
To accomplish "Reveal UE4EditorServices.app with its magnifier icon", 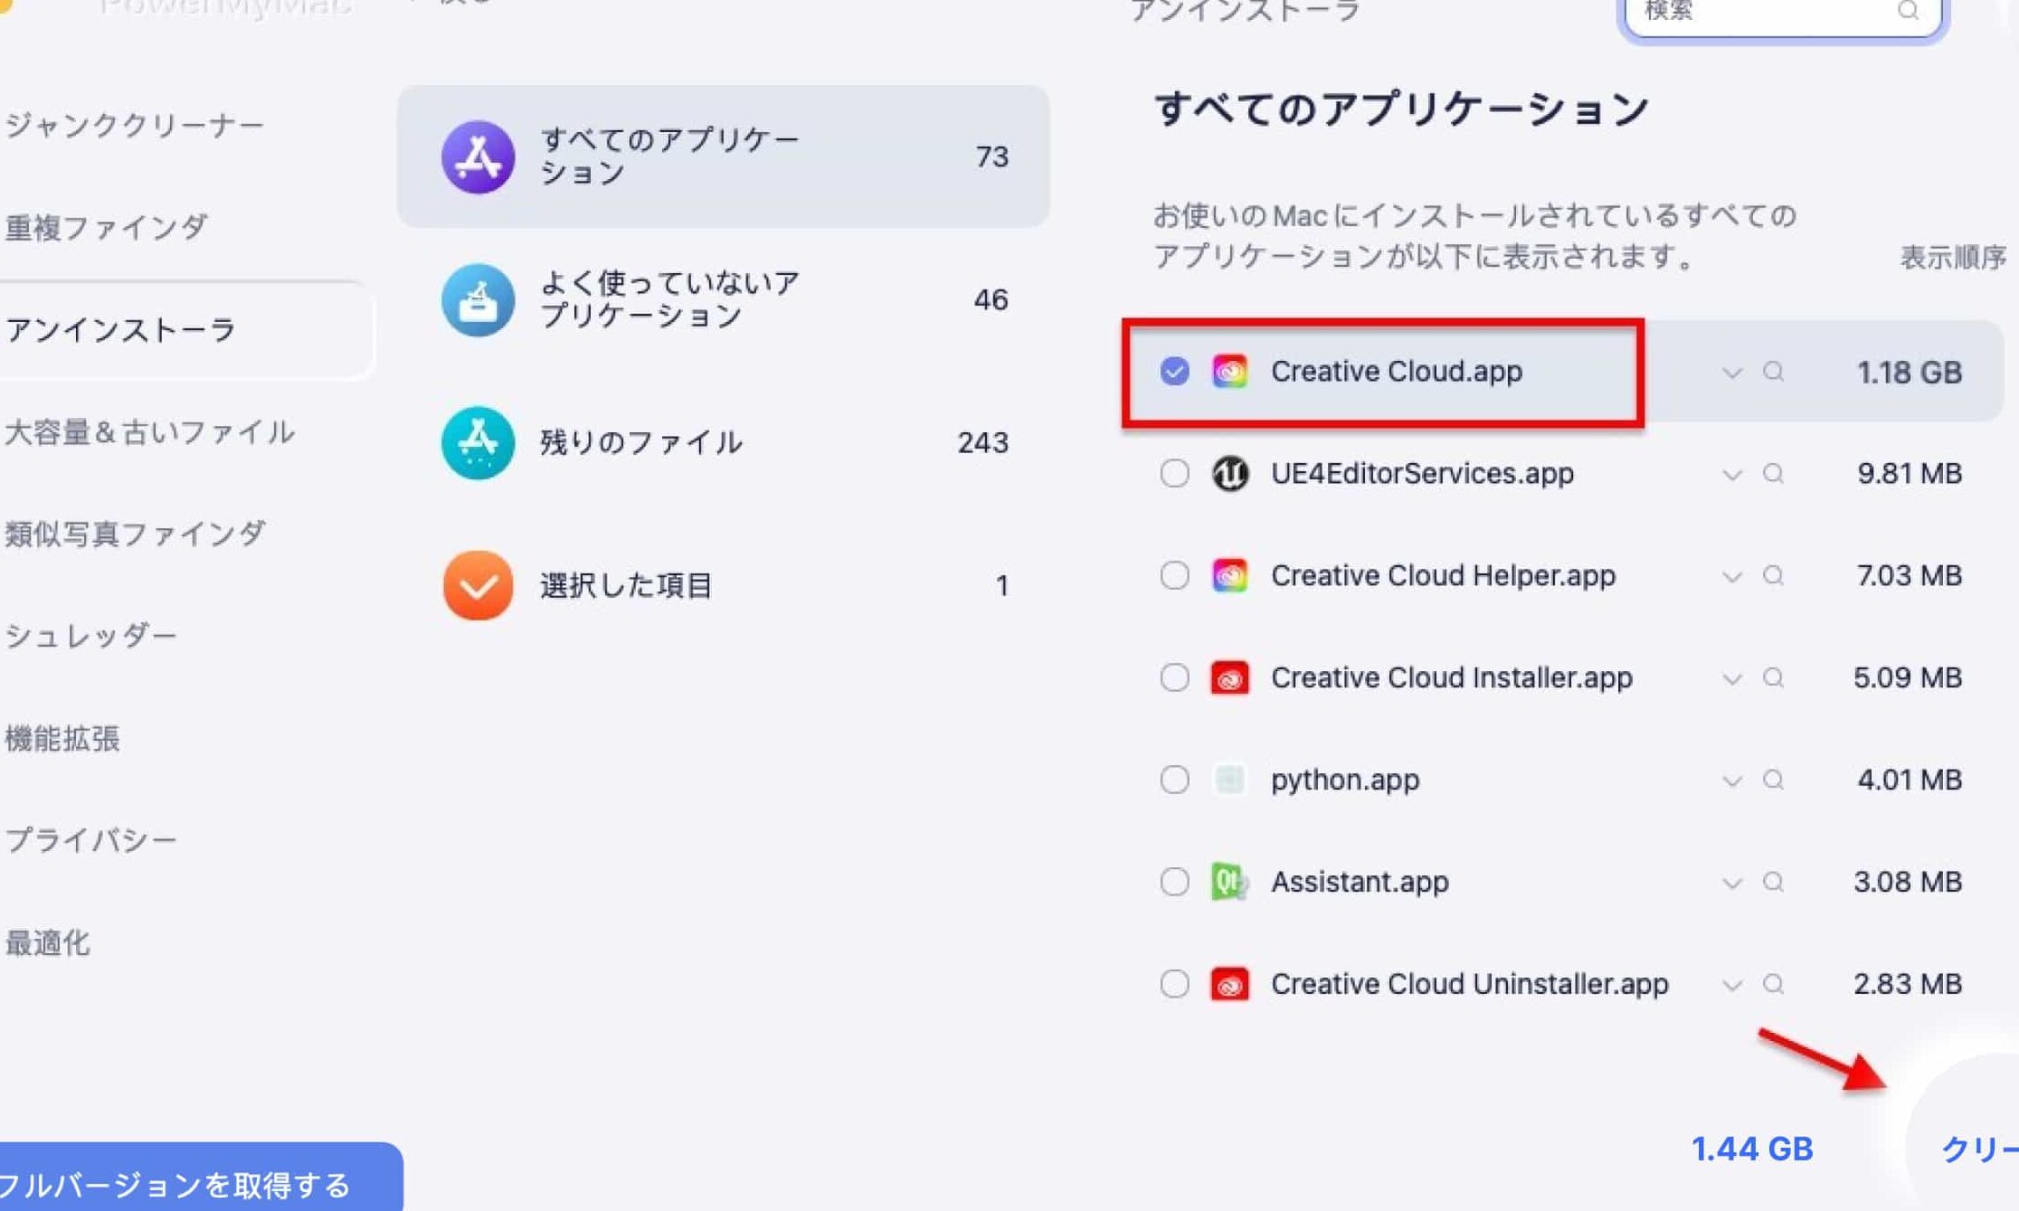I will tap(1773, 474).
